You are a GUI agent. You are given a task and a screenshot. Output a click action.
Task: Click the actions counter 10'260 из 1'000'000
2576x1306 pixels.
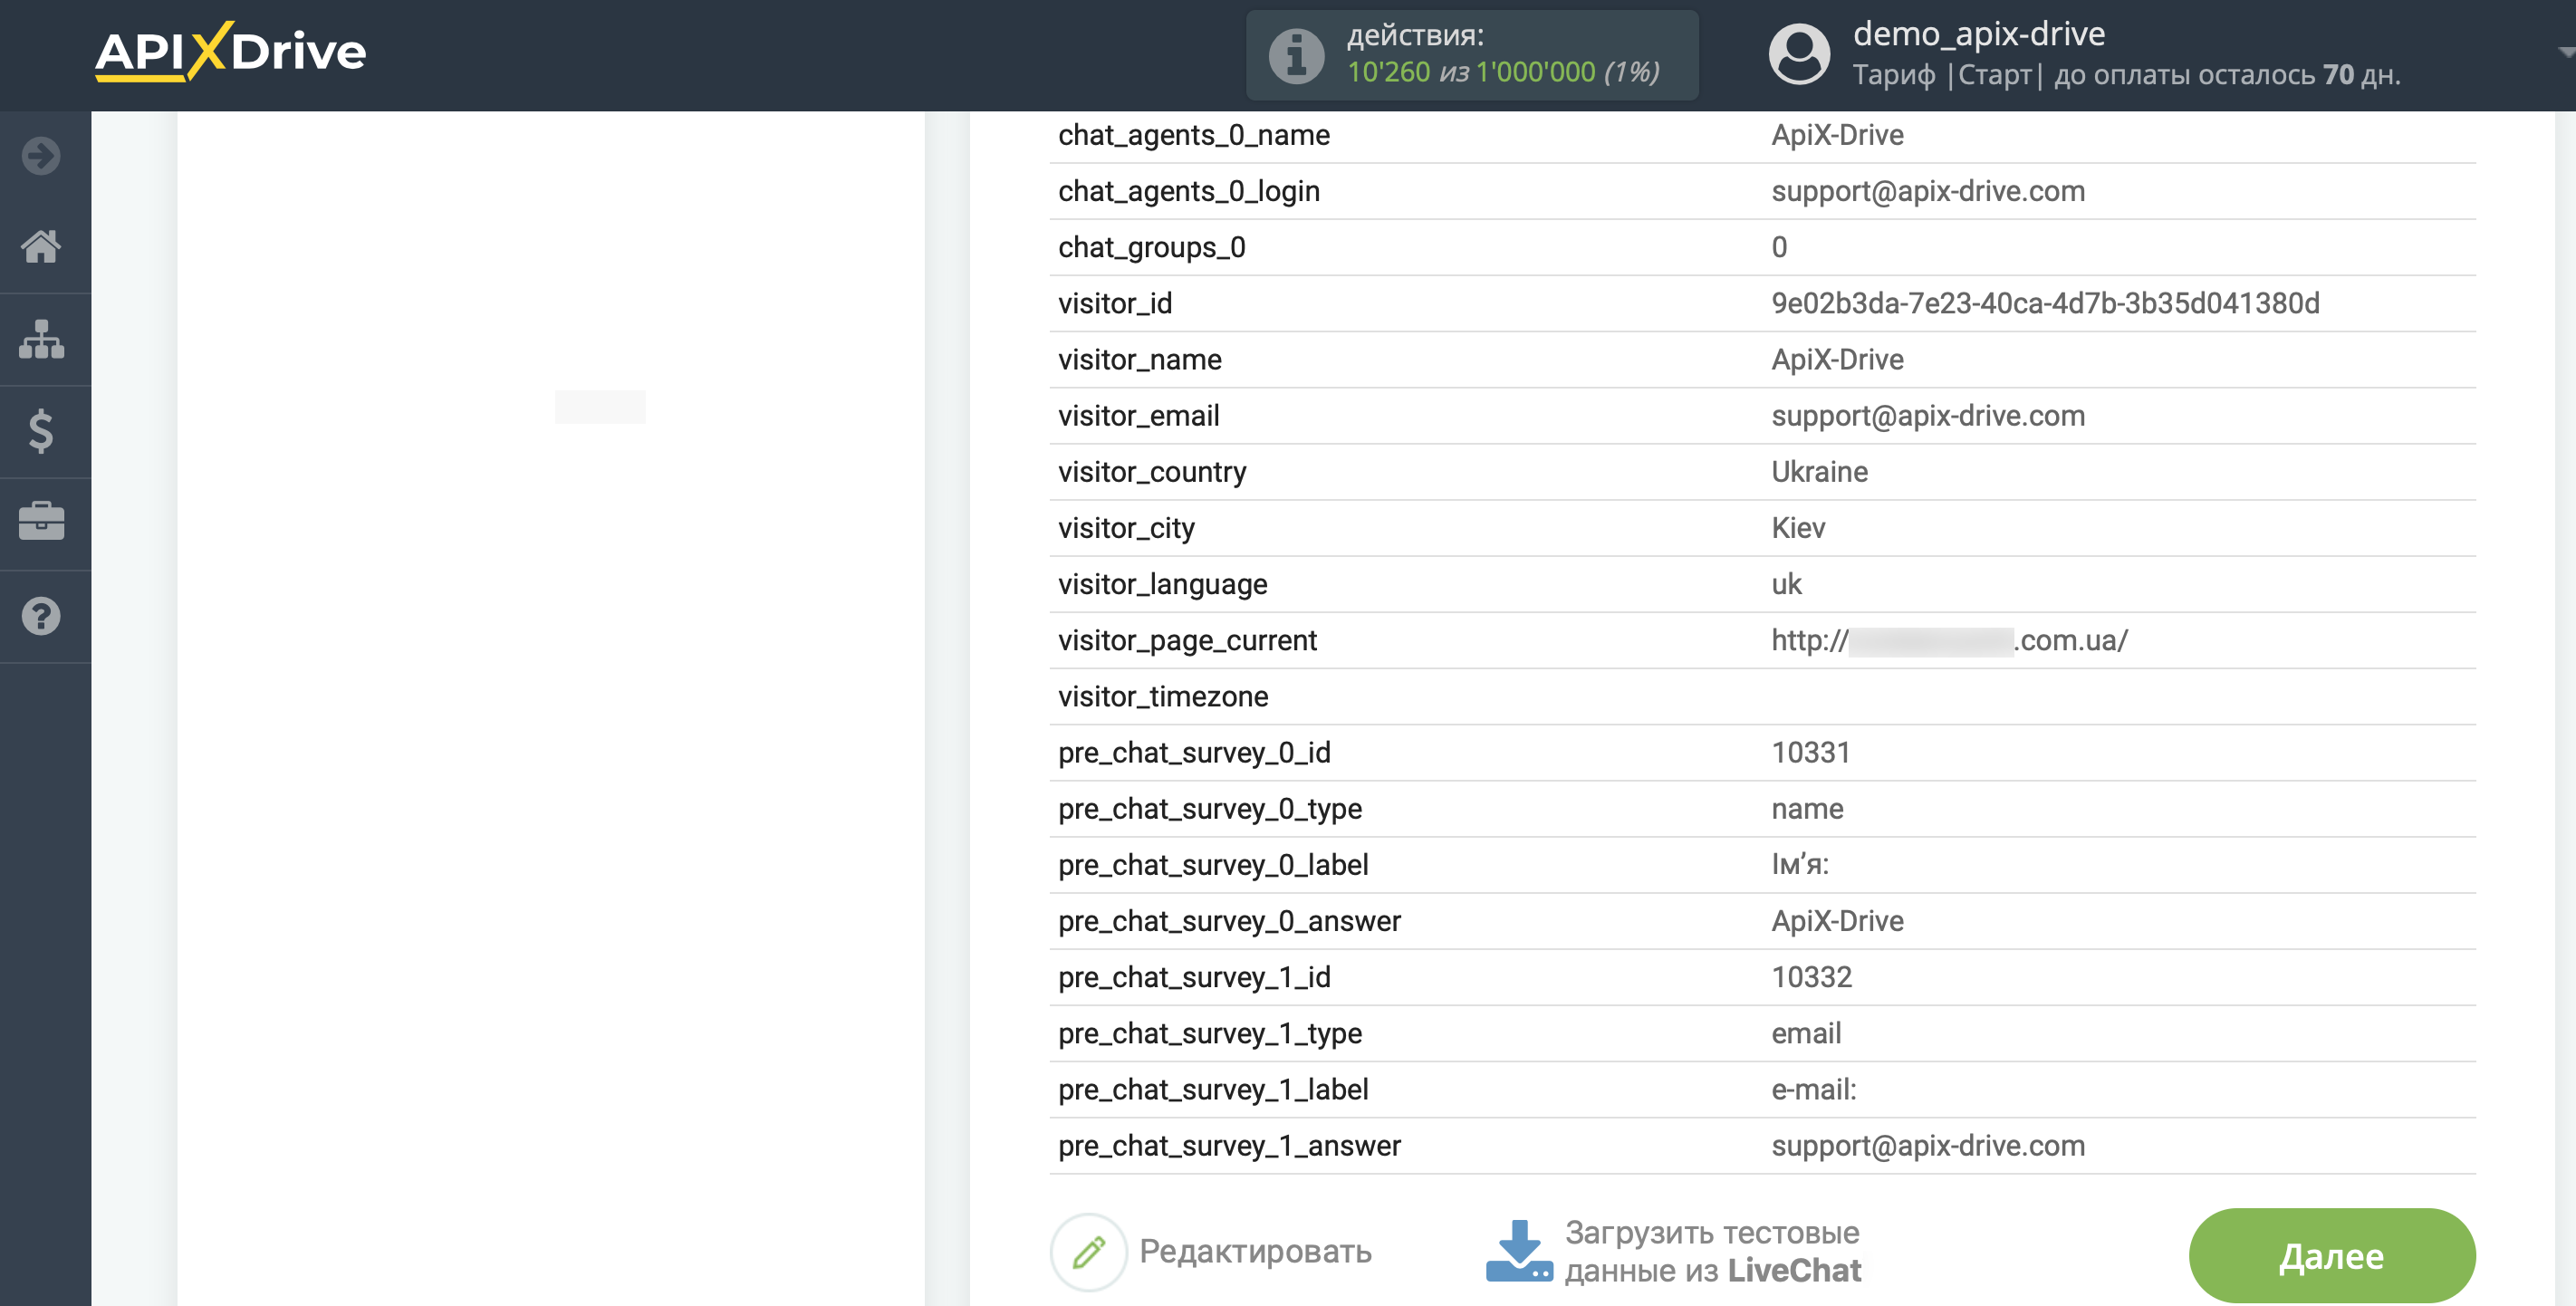[x=1502, y=72]
